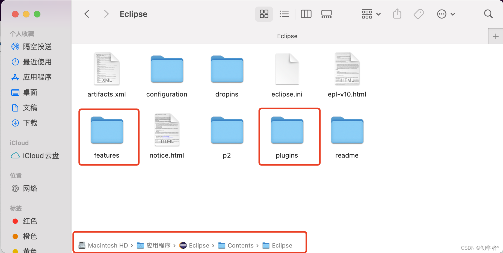503x253 pixels.
Task: Select the epl-v10.html file icon
Action: click(347, 69)
